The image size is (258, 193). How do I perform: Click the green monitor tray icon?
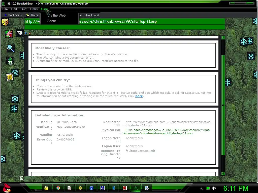208,188
